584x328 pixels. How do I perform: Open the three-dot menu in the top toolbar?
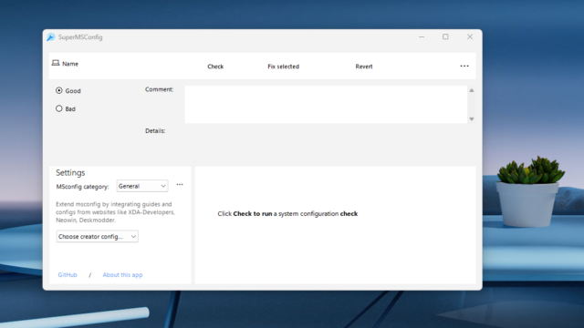[x=464, y=66]
